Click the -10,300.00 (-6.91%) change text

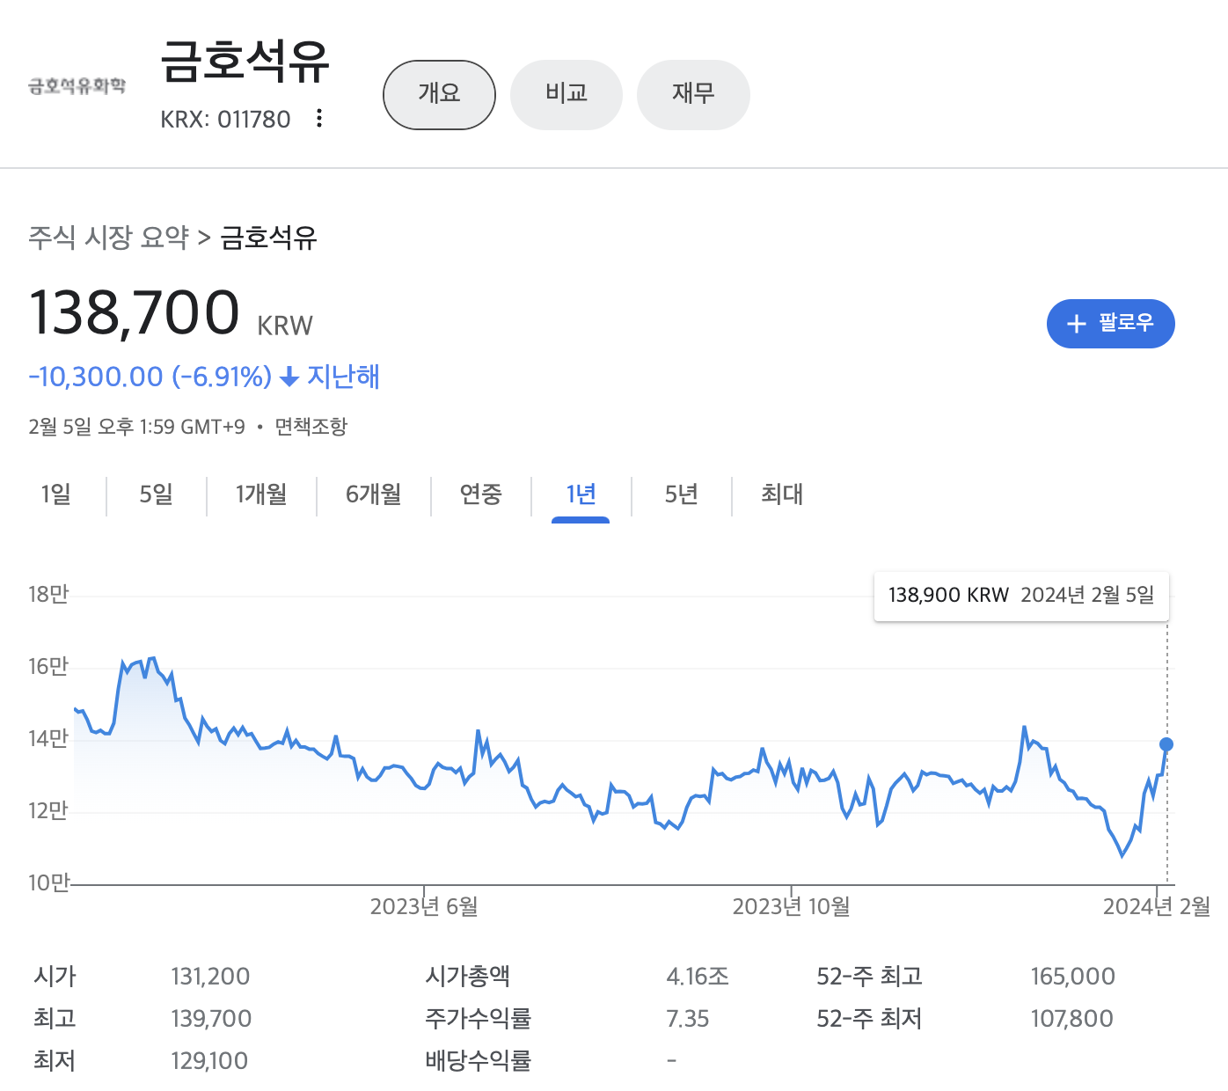[150, 377]
